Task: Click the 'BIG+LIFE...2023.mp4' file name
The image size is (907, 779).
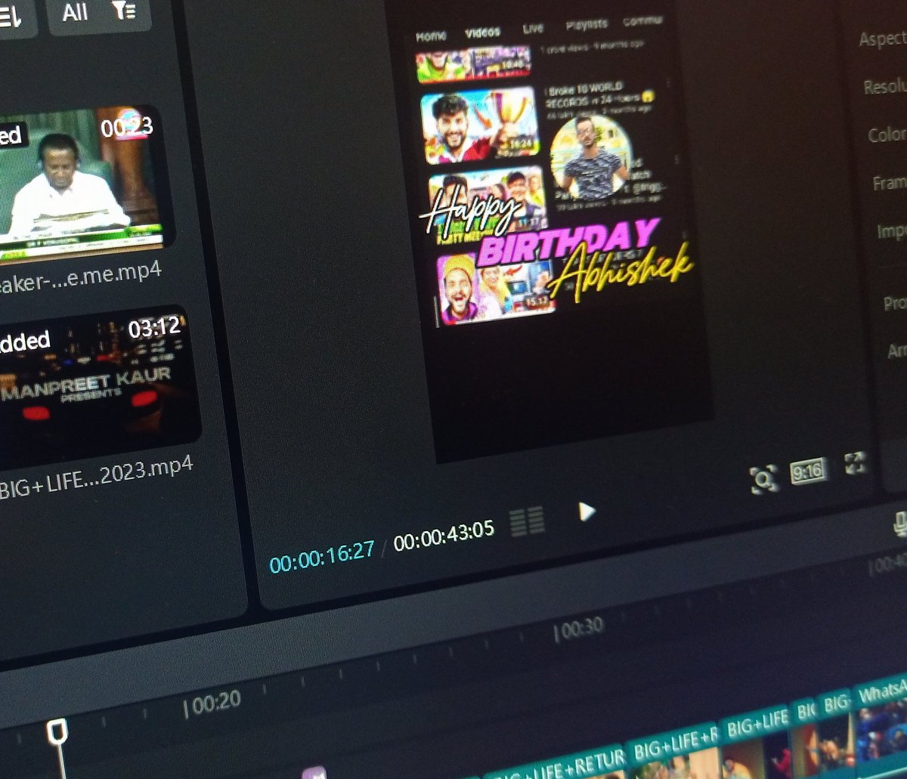Action: [x=96, y=478]
